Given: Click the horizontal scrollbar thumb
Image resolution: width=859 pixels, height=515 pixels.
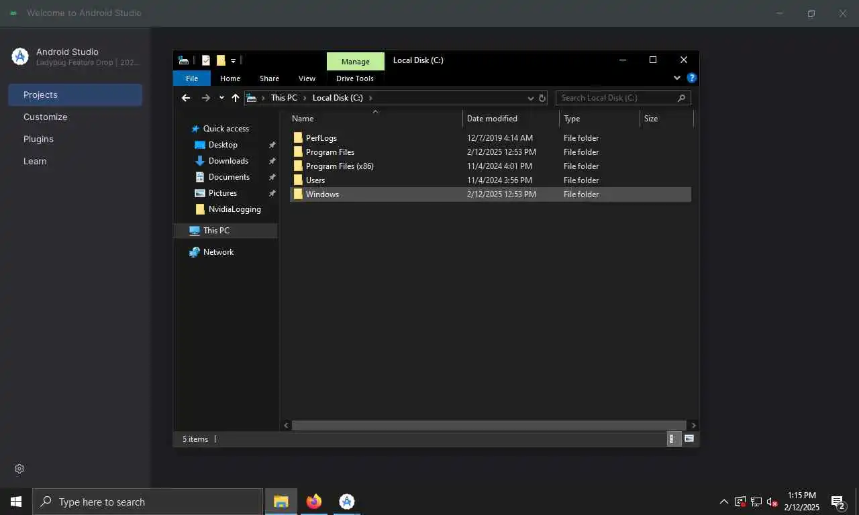Looking at the screenshot, I should tap(489, 426).
